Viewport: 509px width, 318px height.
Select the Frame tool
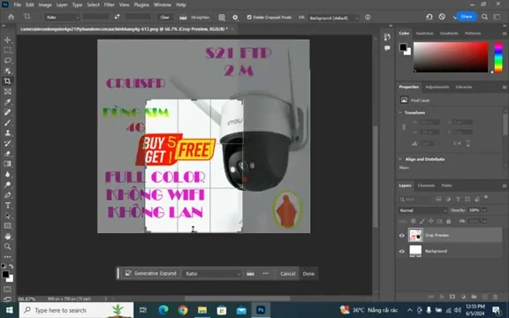7,92
